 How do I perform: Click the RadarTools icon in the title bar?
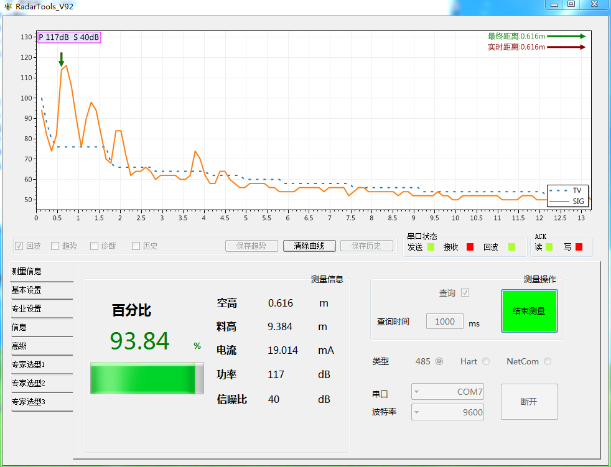click(9, 6)
